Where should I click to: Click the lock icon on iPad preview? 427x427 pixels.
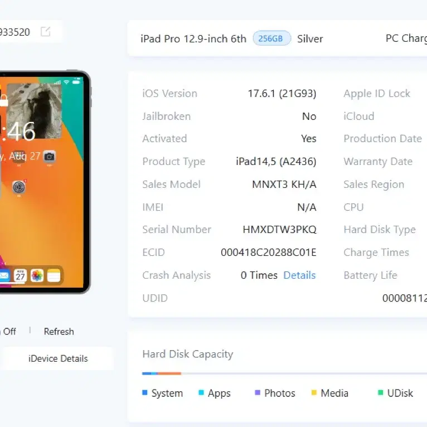tap(4, 100)
